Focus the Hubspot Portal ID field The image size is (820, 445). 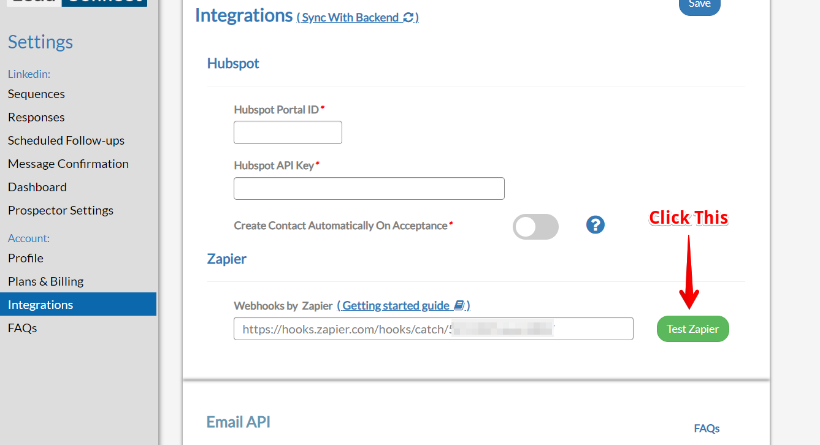288,132
